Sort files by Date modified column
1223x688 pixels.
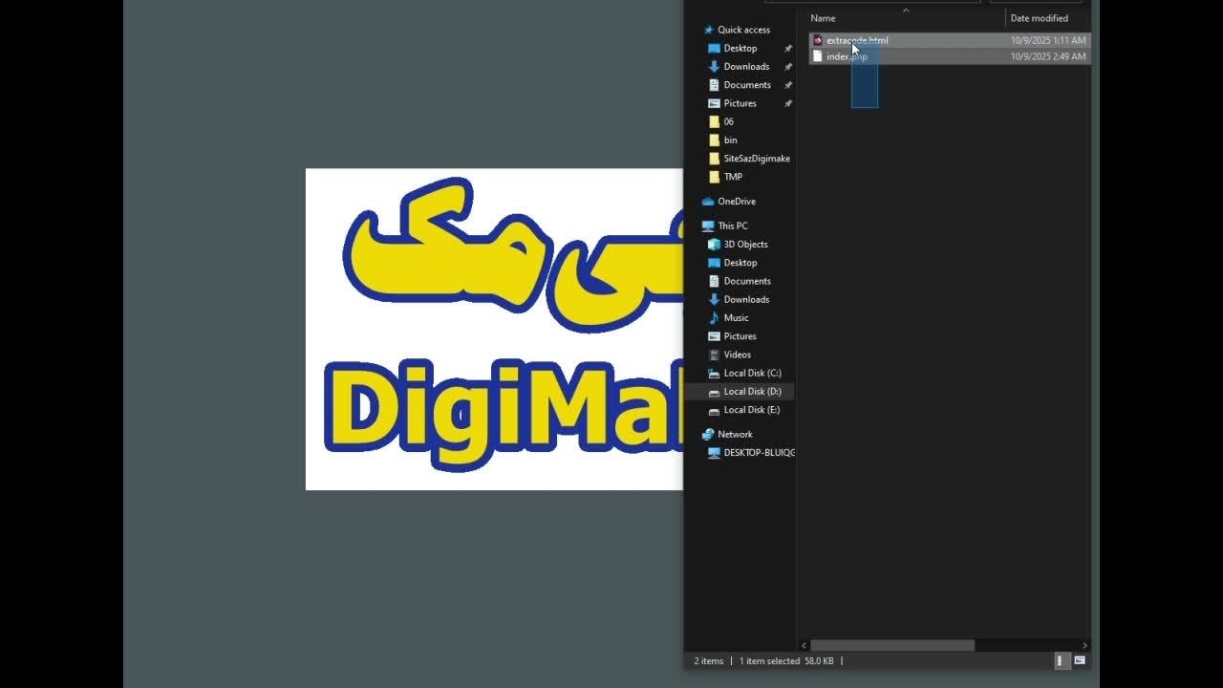tap(1039, 18)
